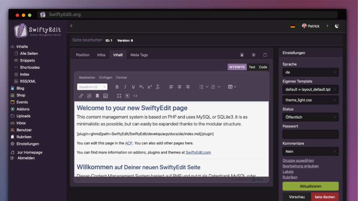Open the Einfügen menu in the editor
The width and height of the screenshot is (358, 201).
pyautogui.click(x=106, y=77)
